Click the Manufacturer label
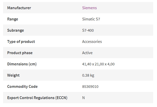 pyautogui.click(x=19, y=8)
